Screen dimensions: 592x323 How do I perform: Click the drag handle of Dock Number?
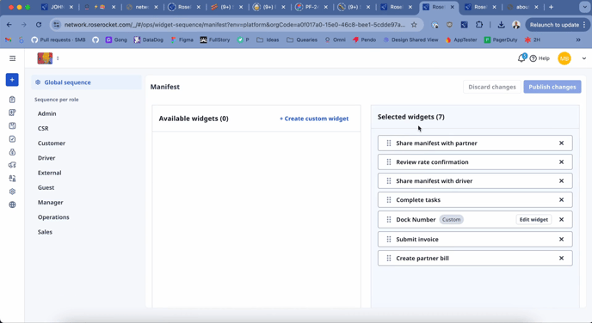coord(389,220)
